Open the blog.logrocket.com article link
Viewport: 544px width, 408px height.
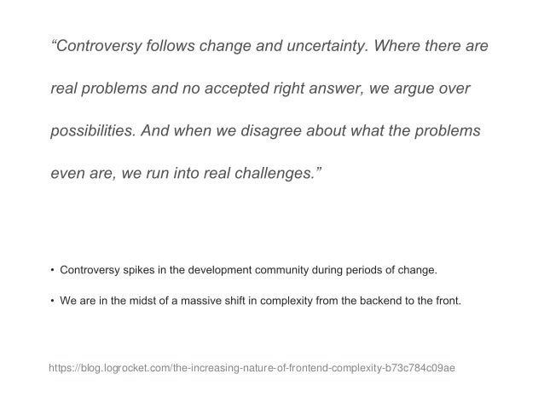tap(252, 368)
